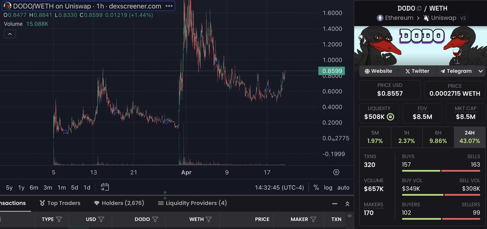Screen dimensions: 487x229
Task: Click the PRICE USD $0.8557 box
Action: (x=390, y=90)
